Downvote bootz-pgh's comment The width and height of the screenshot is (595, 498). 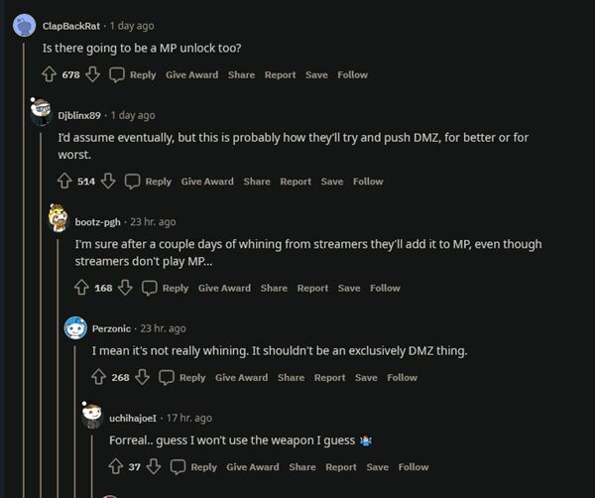125,288
